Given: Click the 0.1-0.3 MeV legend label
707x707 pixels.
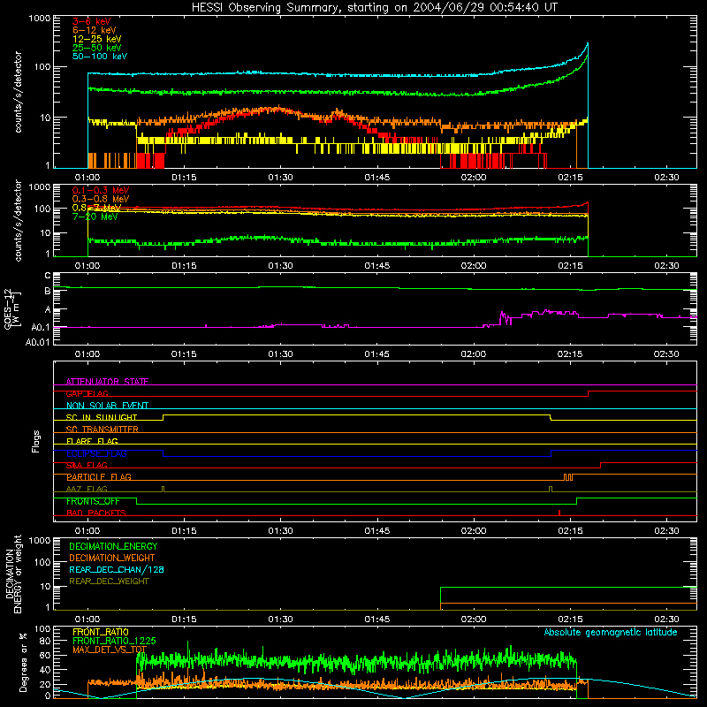Looking at the screenshot, I should coord(101,190).
